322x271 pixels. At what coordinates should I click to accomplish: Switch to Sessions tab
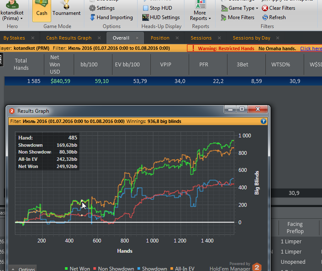click(201, 38)
